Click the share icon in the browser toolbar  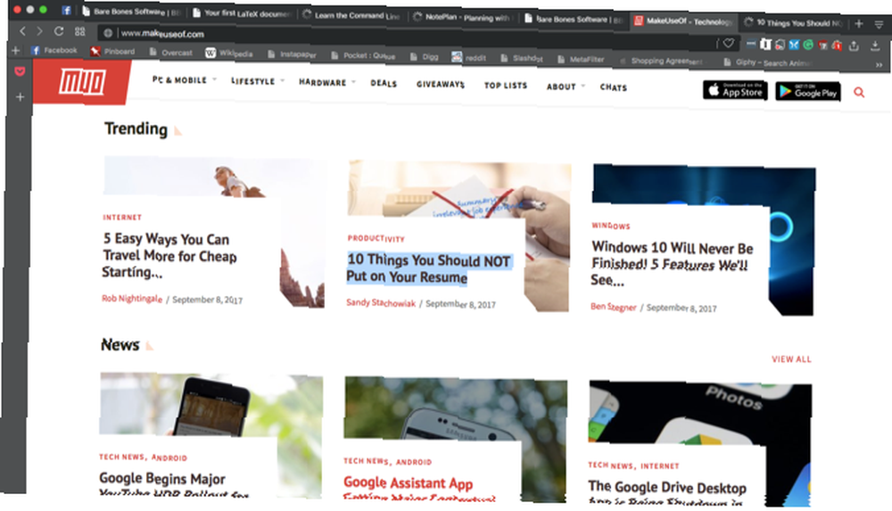click(x=854, y=45)
